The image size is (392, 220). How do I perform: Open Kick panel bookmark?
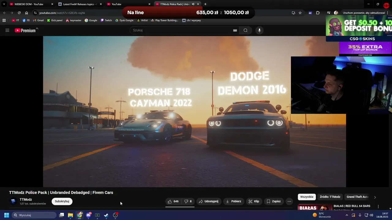click(55, 20)
